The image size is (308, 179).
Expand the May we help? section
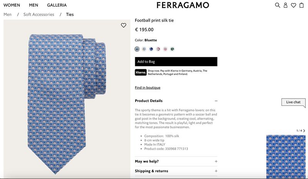click(216, 162)
